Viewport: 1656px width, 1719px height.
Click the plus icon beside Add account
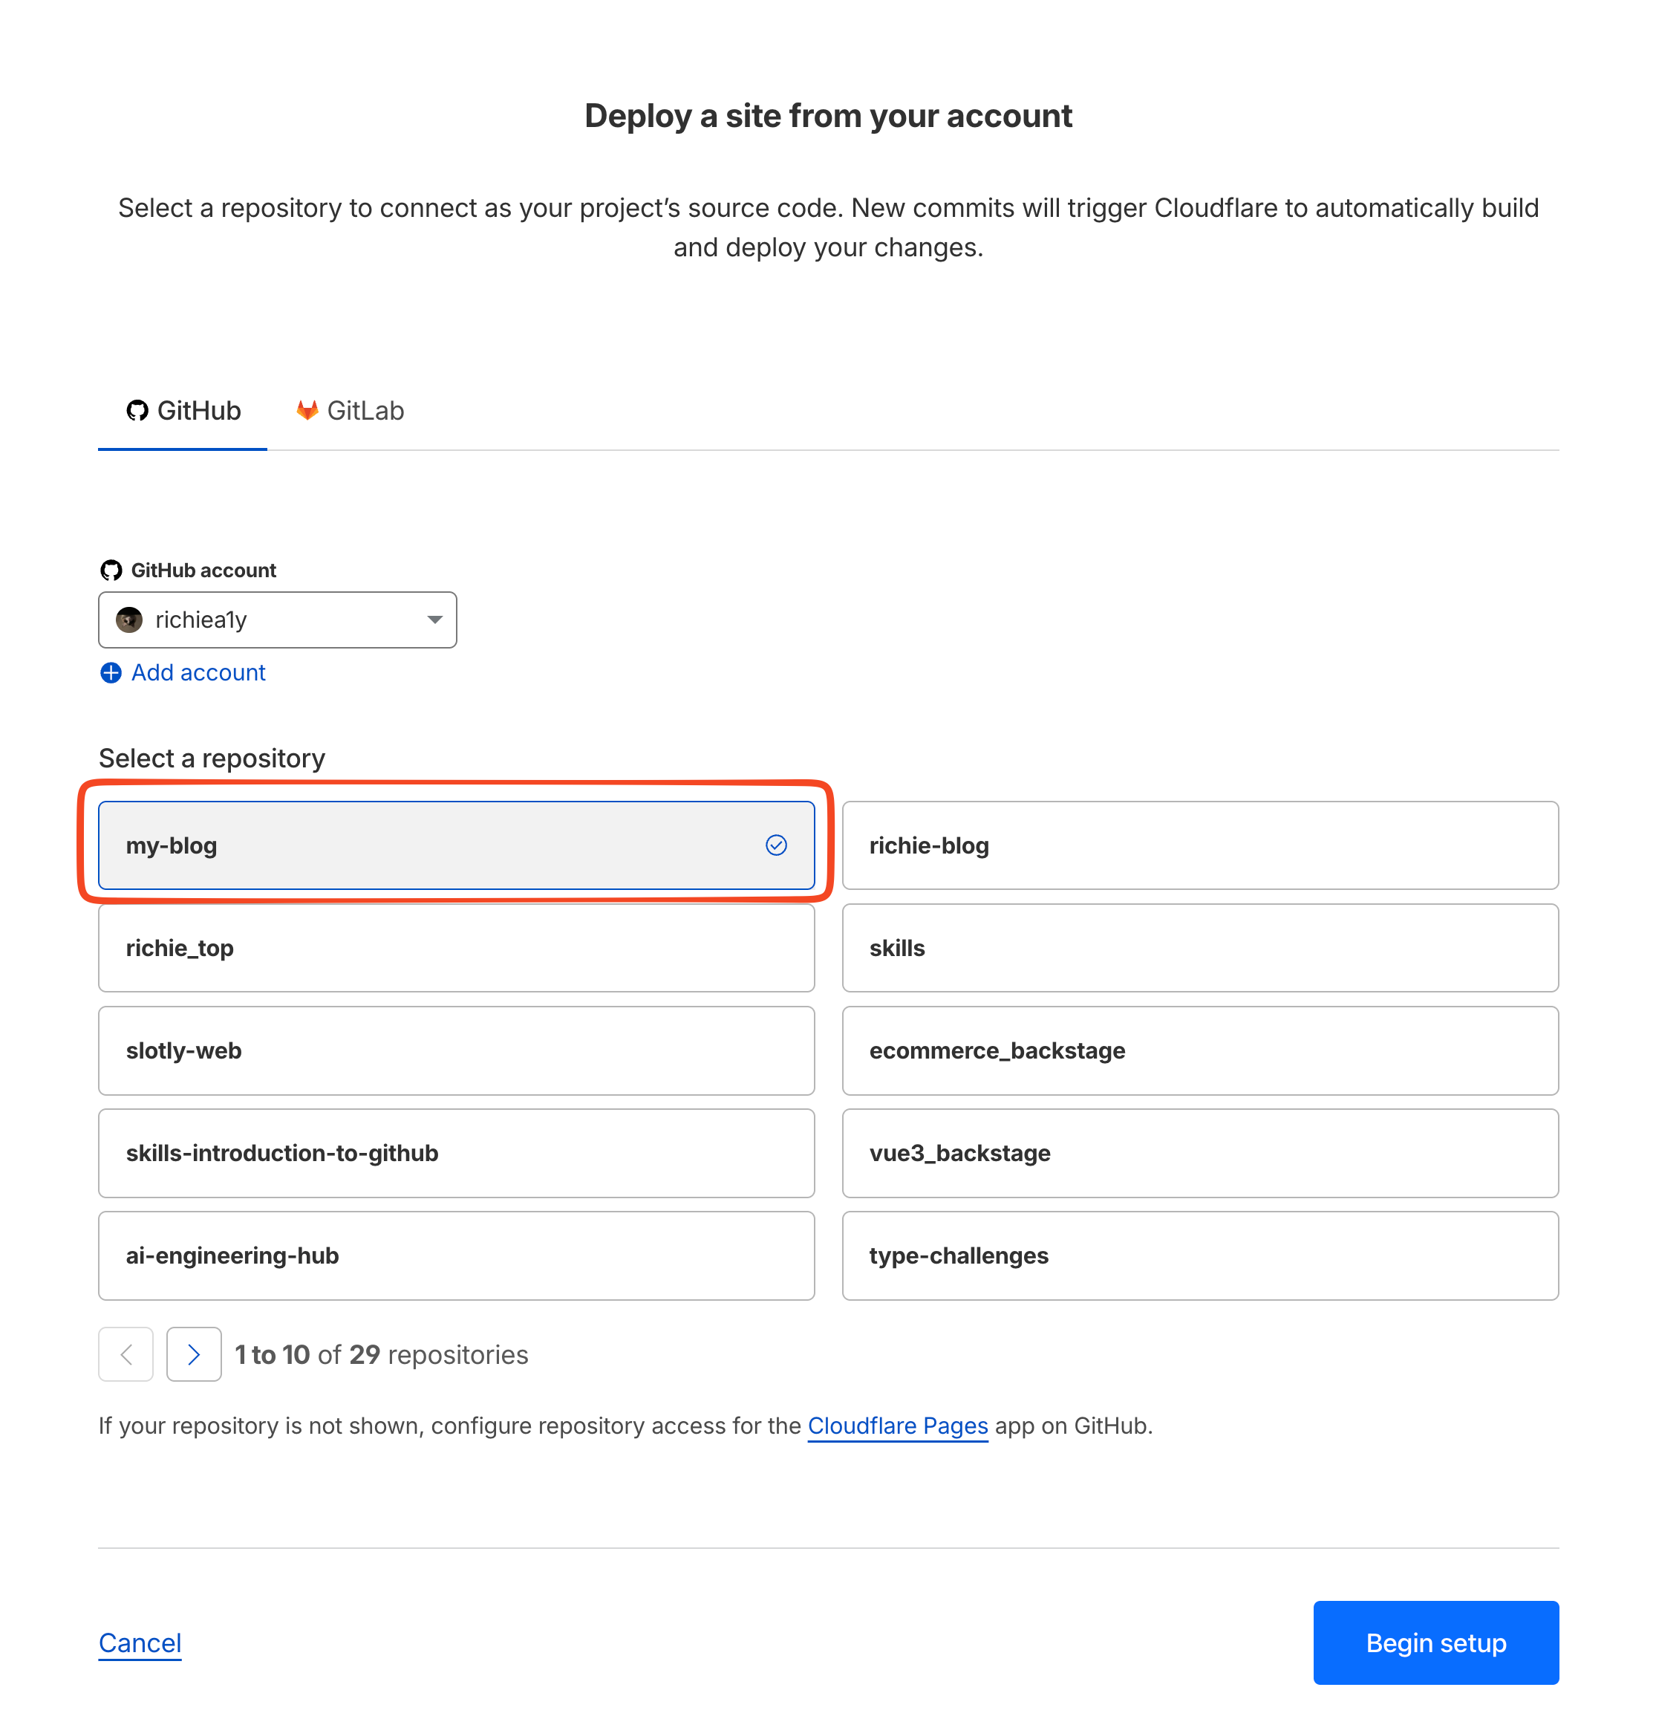coord(111,673)
